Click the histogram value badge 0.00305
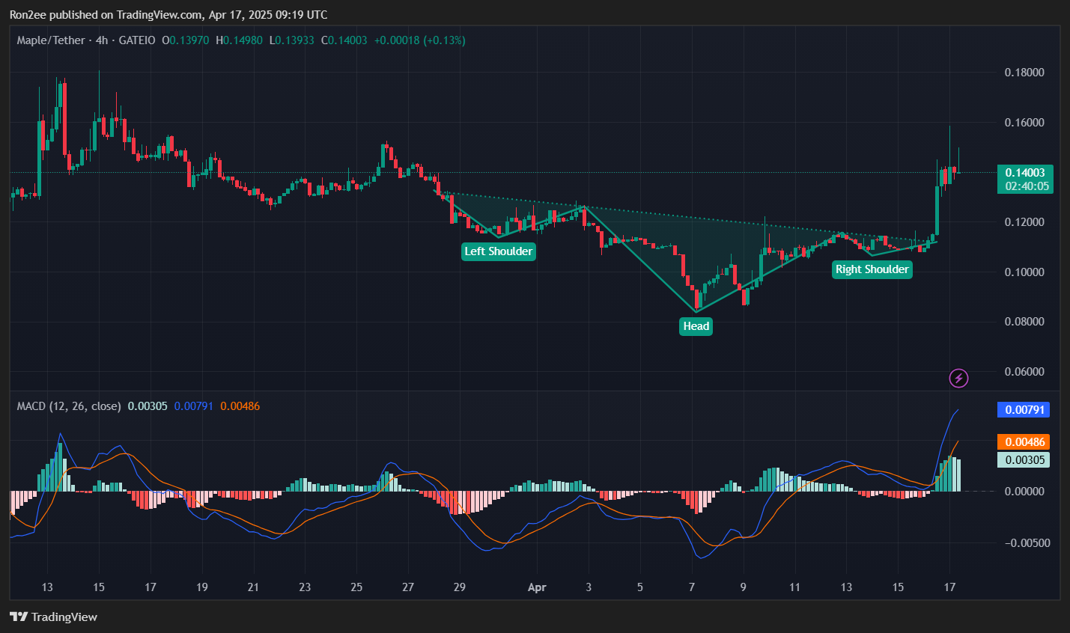 [x=1024, y=460]
